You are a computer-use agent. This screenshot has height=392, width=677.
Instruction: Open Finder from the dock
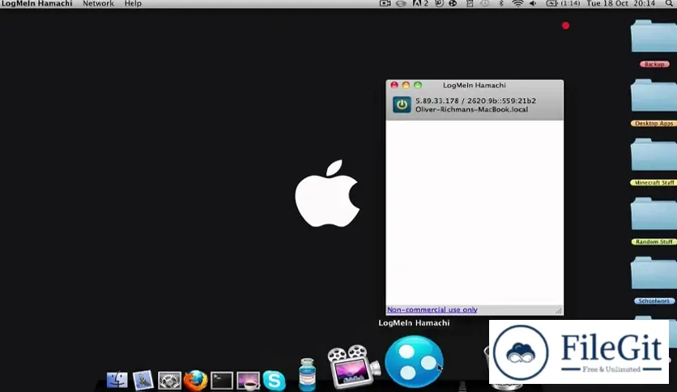(x=117, y=381)
